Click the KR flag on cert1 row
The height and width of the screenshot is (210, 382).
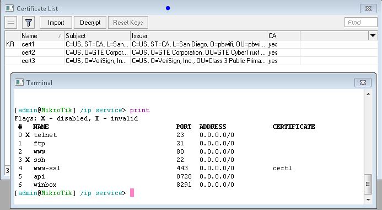(x=10, y=44)
